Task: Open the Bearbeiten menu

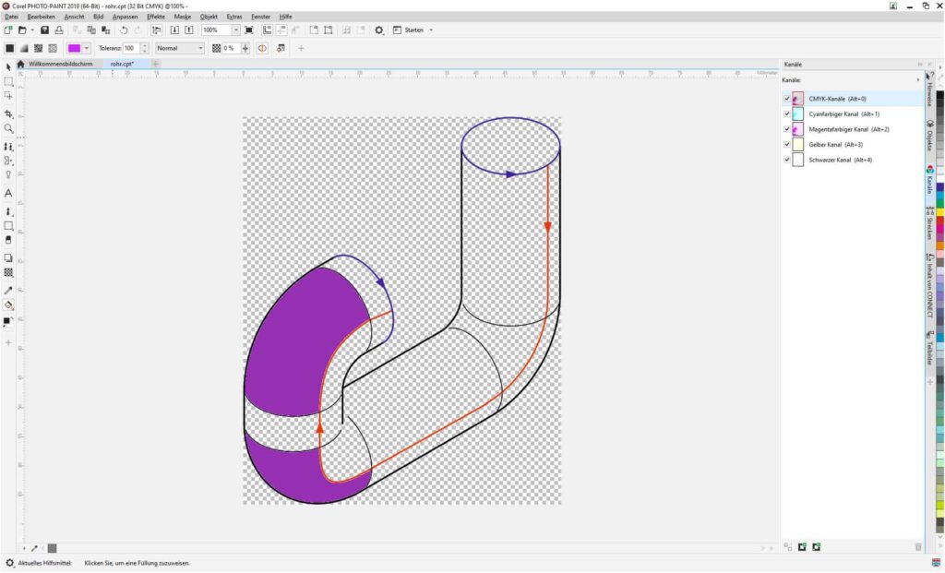Action: coord(41,17)
